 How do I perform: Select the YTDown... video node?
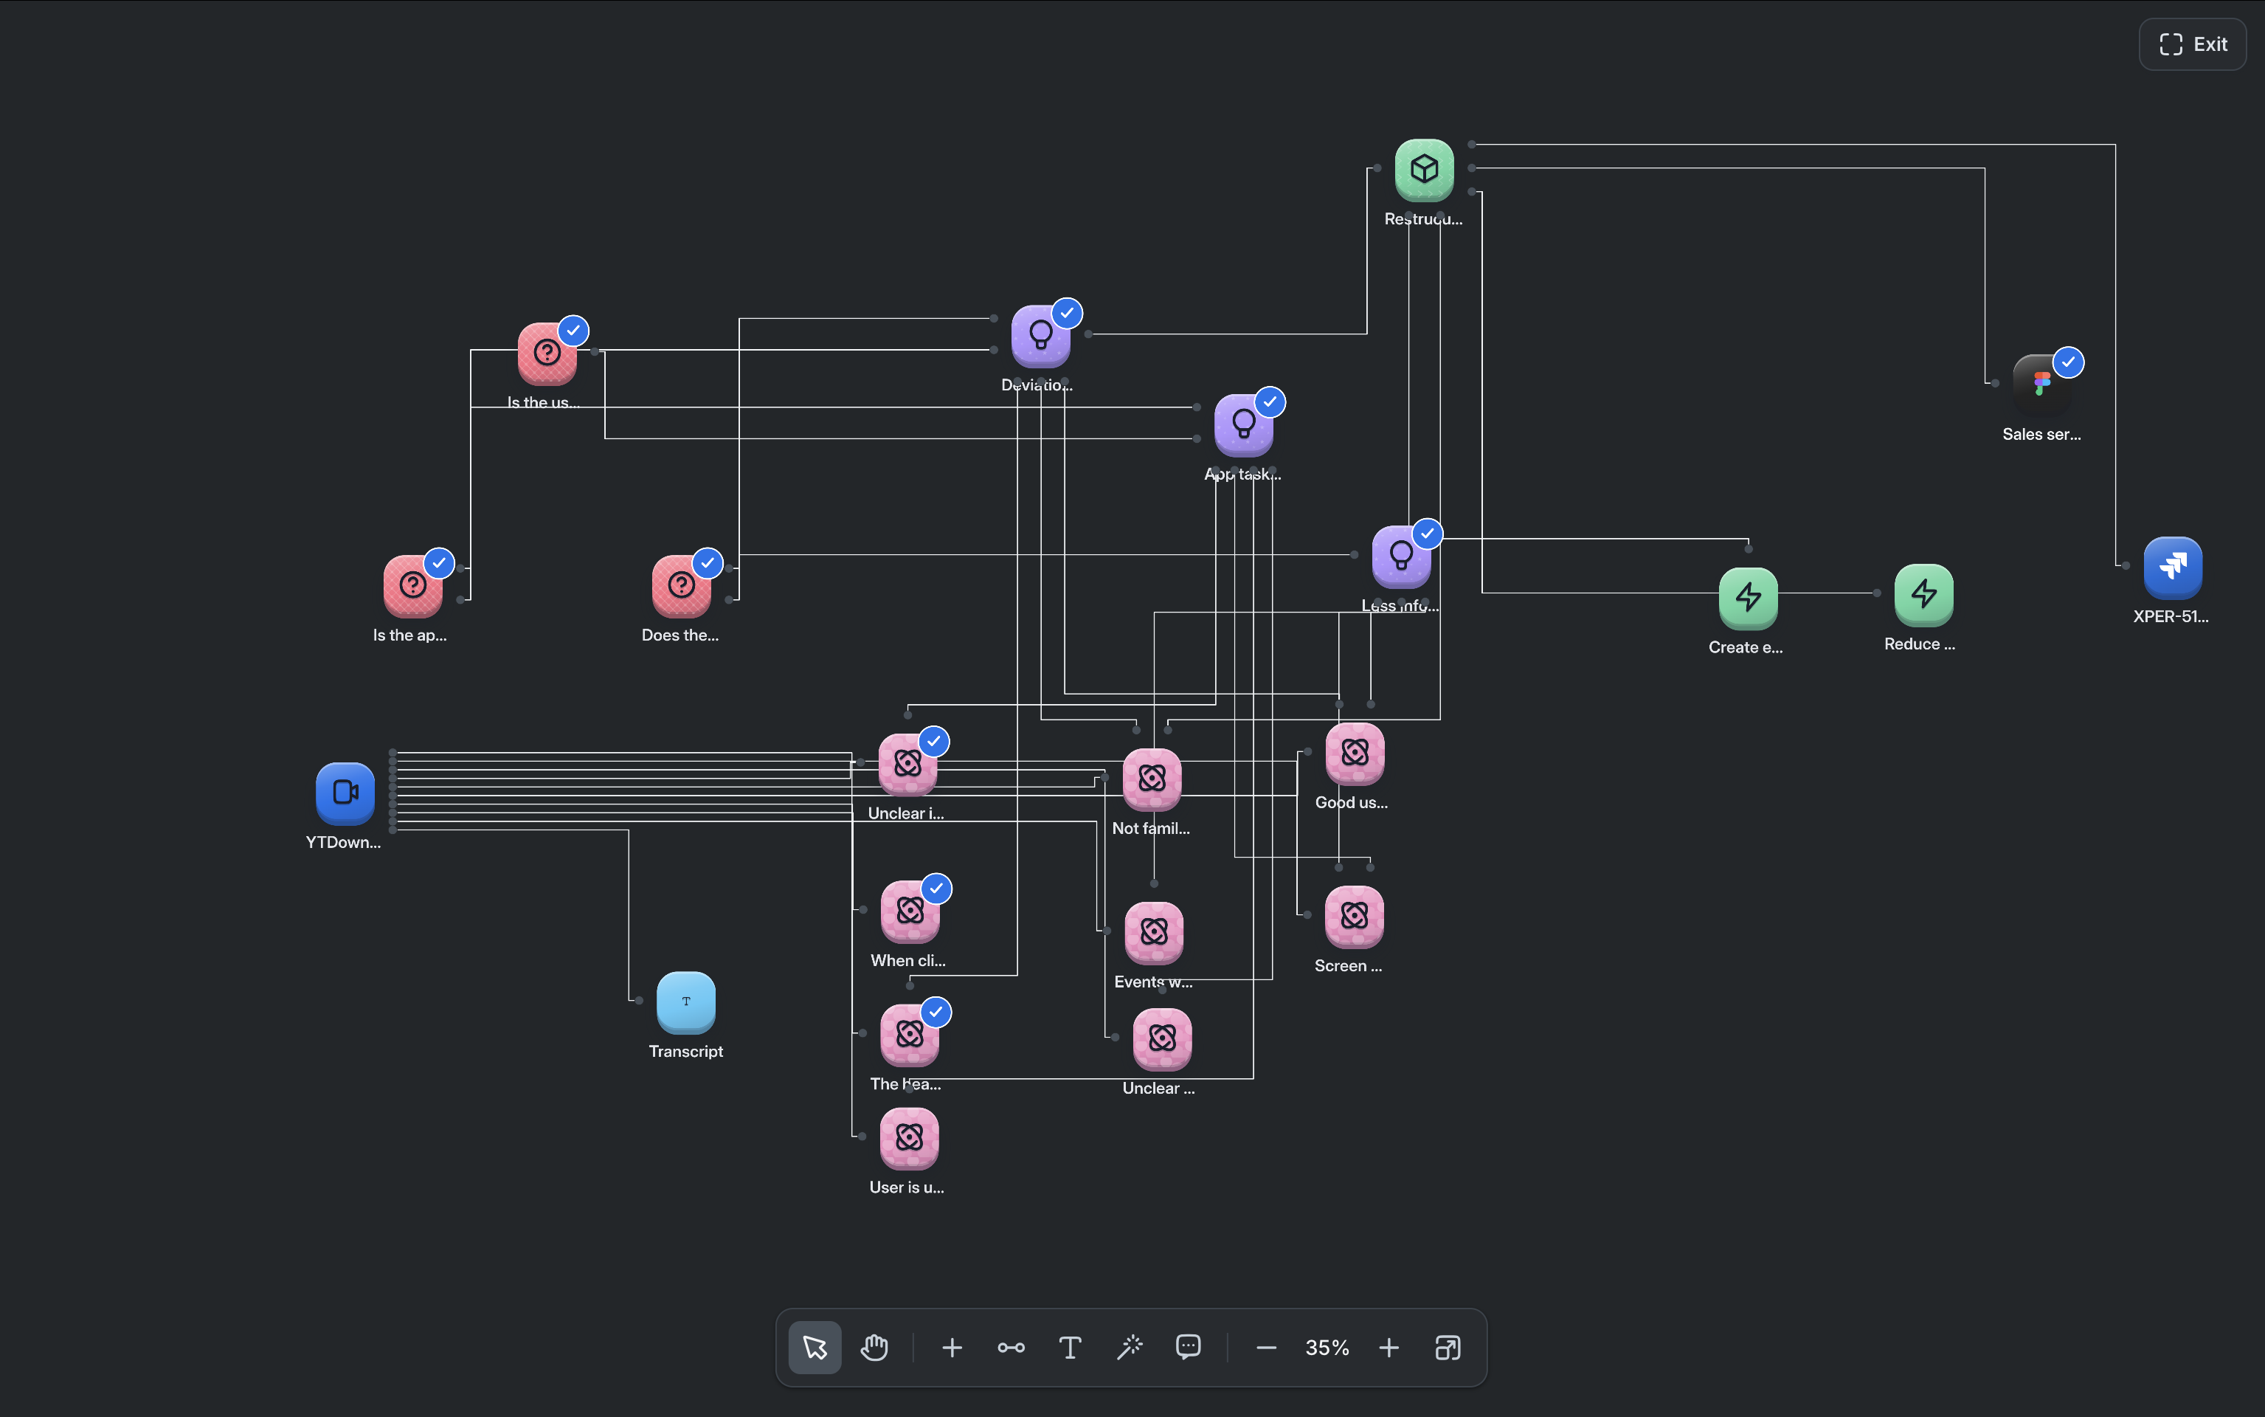point(345,793)
